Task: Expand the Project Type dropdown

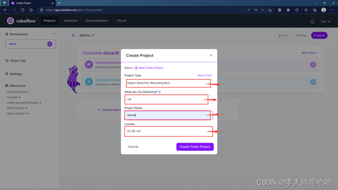Action: (168, 83)
